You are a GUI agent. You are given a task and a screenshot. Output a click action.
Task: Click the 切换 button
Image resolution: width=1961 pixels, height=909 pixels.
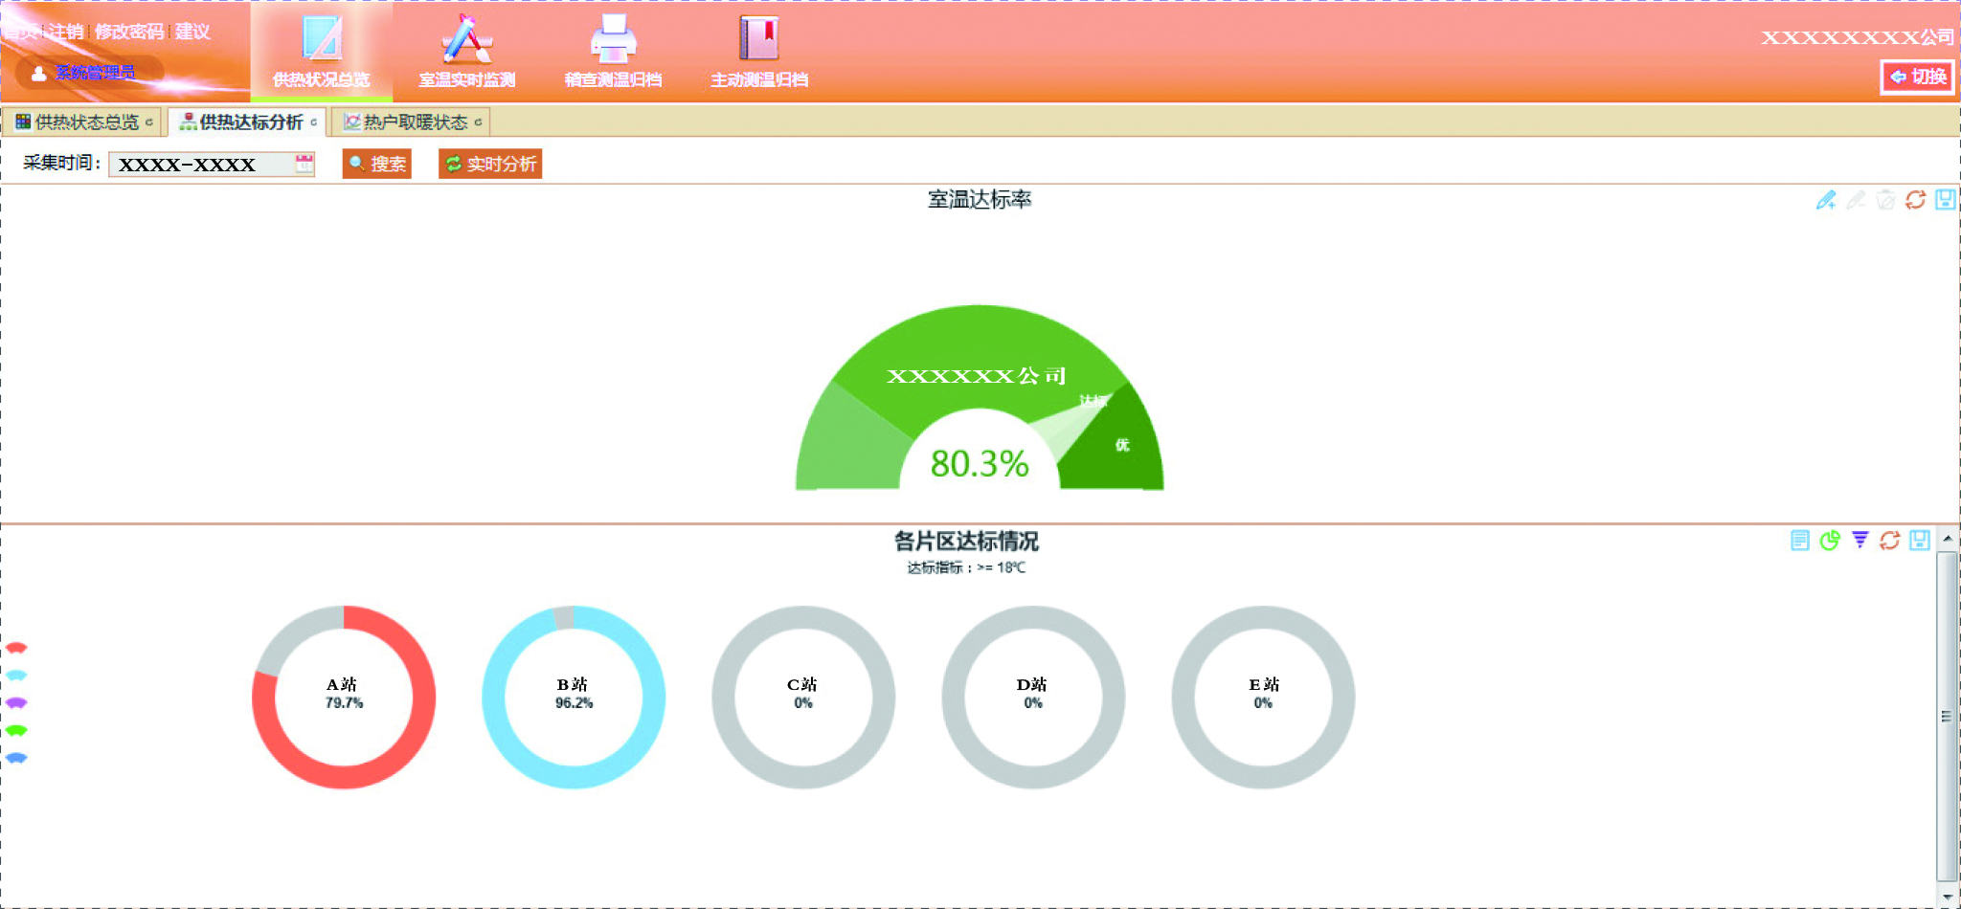pos(1918,77)
